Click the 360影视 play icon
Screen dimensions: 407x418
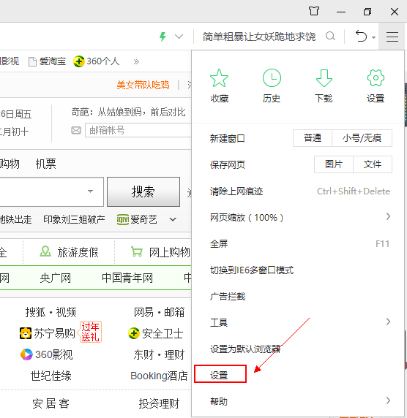(26, 354)
